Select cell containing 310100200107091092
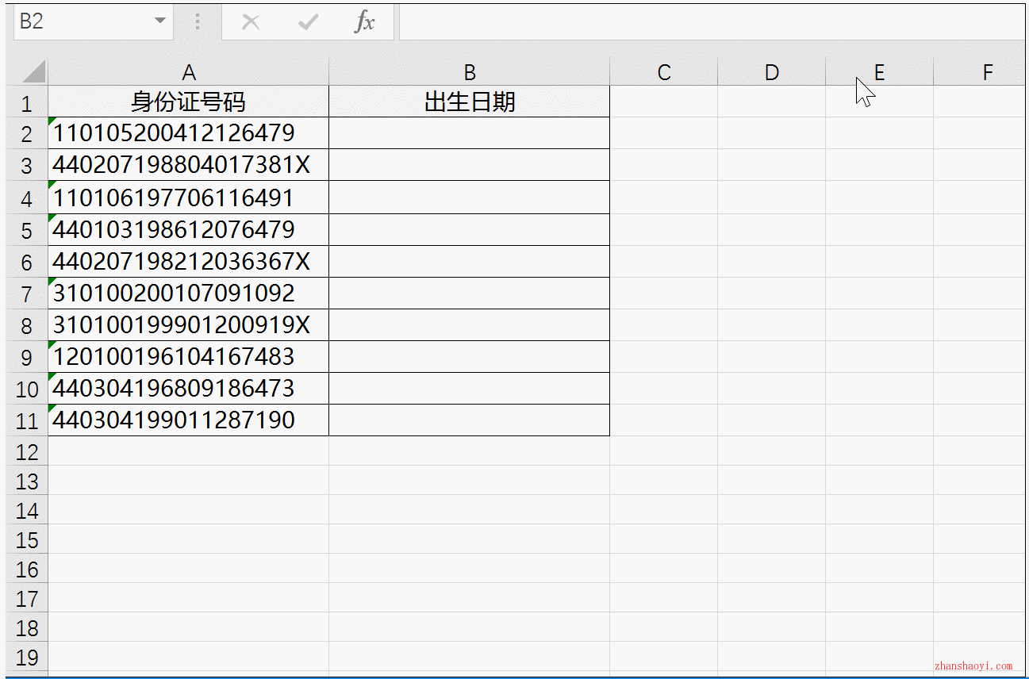Image resolution: width=1029 pixels, height=679 pixels. click(189, 293)
